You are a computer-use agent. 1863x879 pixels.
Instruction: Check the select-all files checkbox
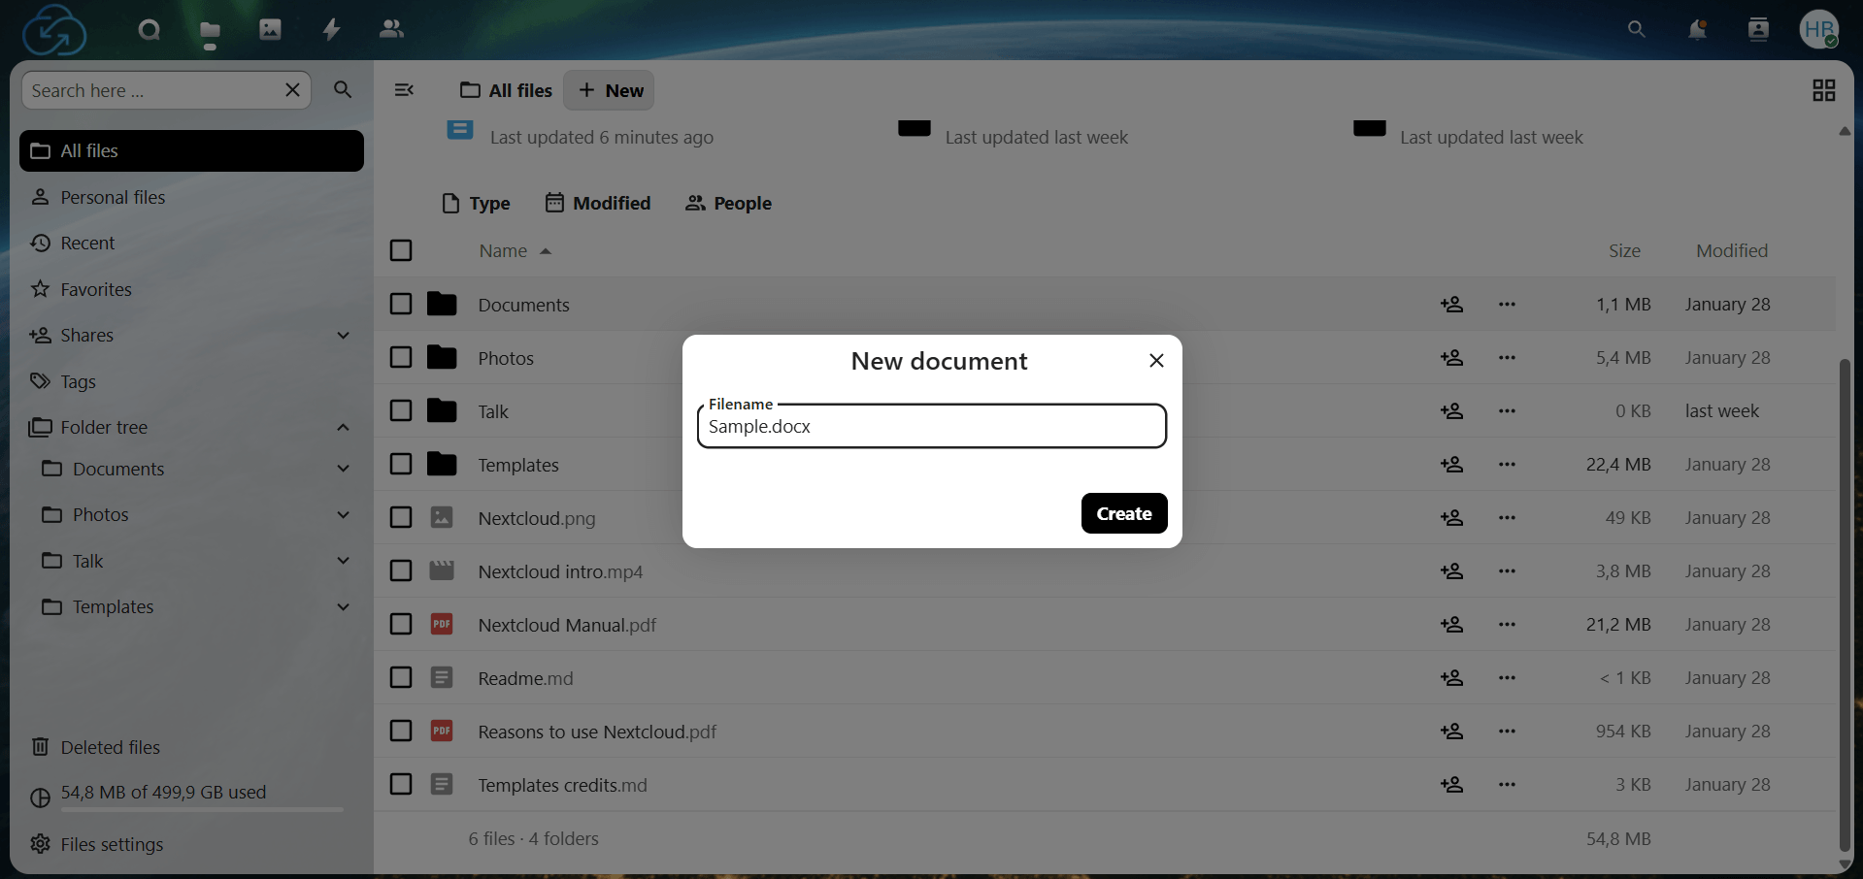[401, 249]
